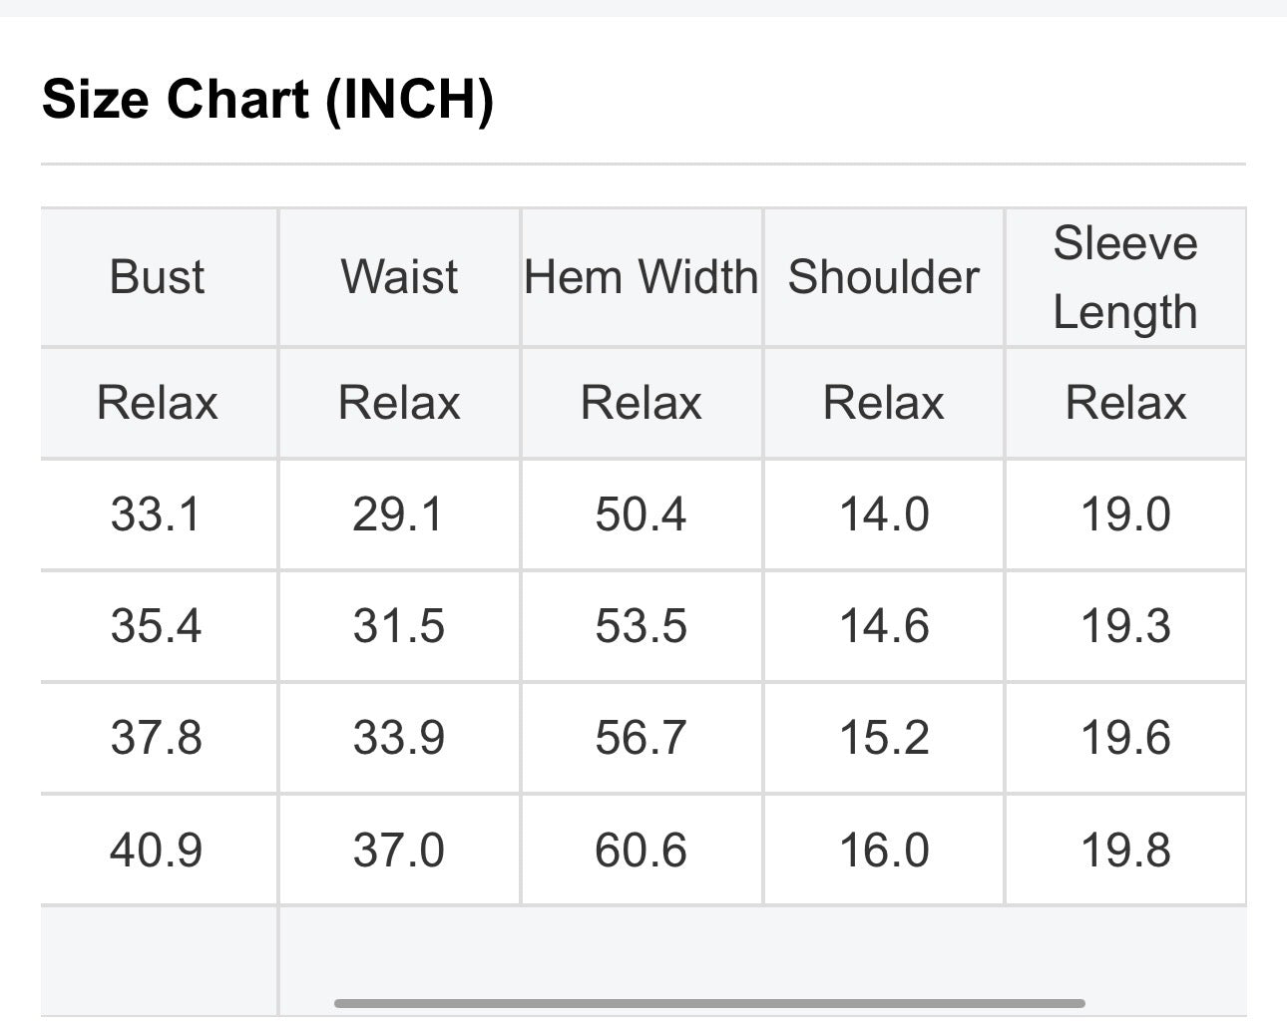Click hem width value 56.7

click(641, 738)
